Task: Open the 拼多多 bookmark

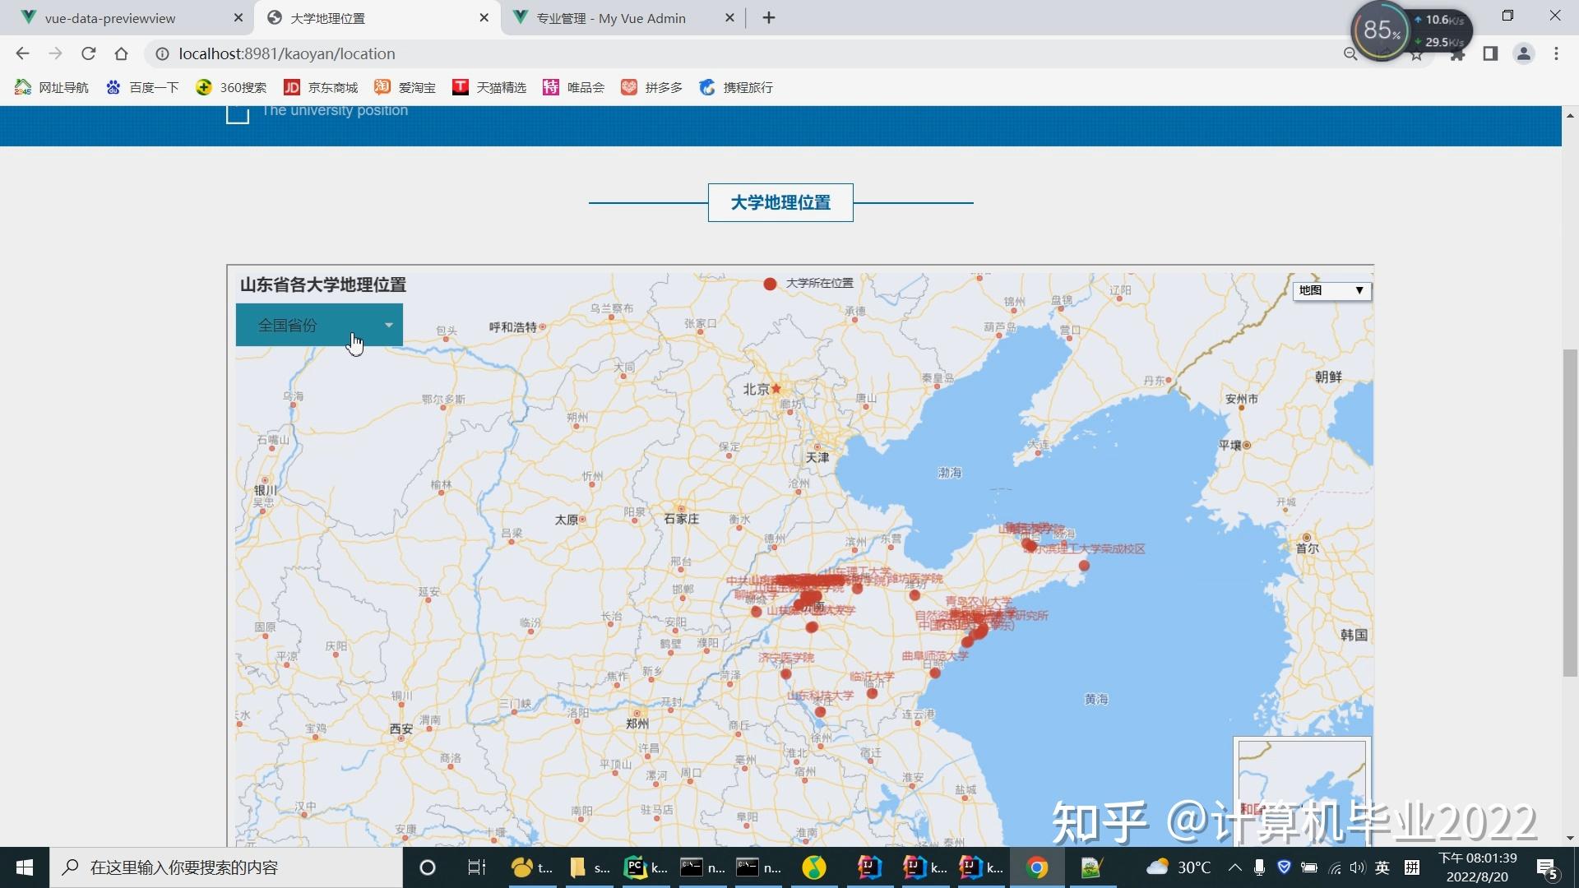Action: (x=651, y=87)
